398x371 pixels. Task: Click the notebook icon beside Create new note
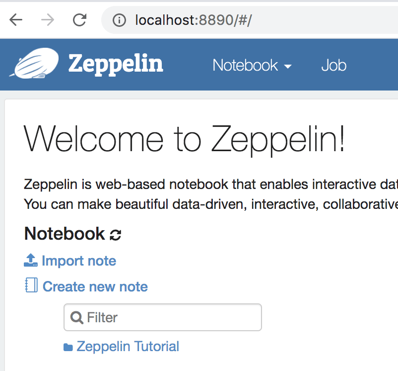[31, 285]
